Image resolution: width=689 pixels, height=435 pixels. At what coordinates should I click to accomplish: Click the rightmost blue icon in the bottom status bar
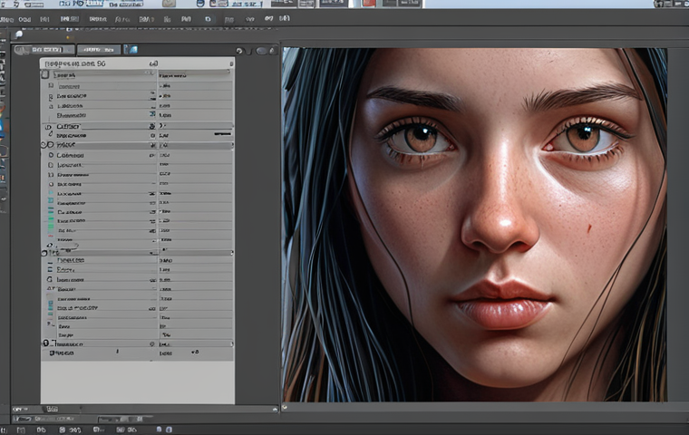(x=169, y=430)
